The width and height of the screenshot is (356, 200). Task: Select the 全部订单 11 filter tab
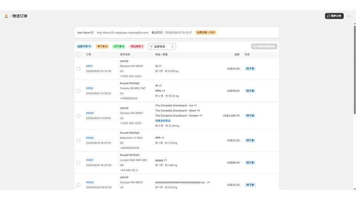coord(84,46)
